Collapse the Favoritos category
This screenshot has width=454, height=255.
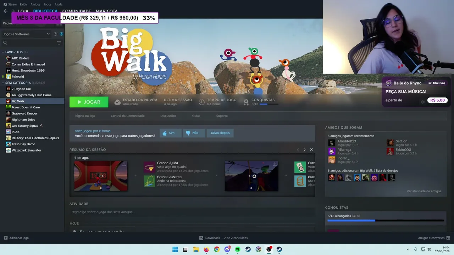point(3,52)
